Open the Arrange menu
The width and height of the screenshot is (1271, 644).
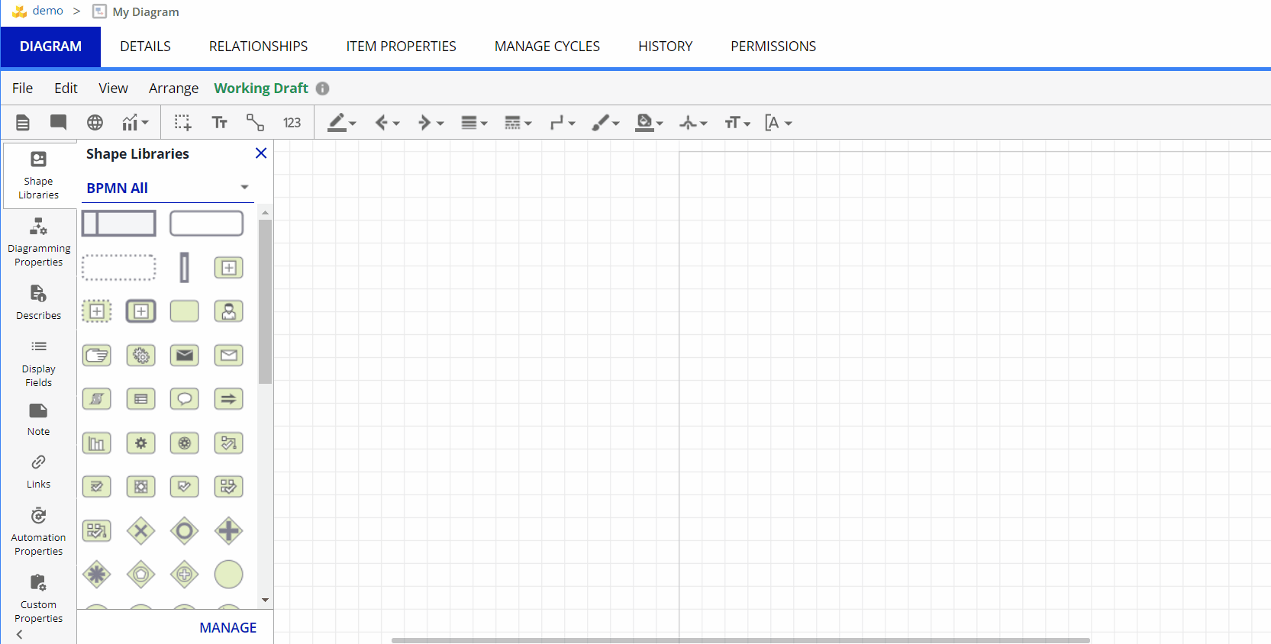[173, 88]
